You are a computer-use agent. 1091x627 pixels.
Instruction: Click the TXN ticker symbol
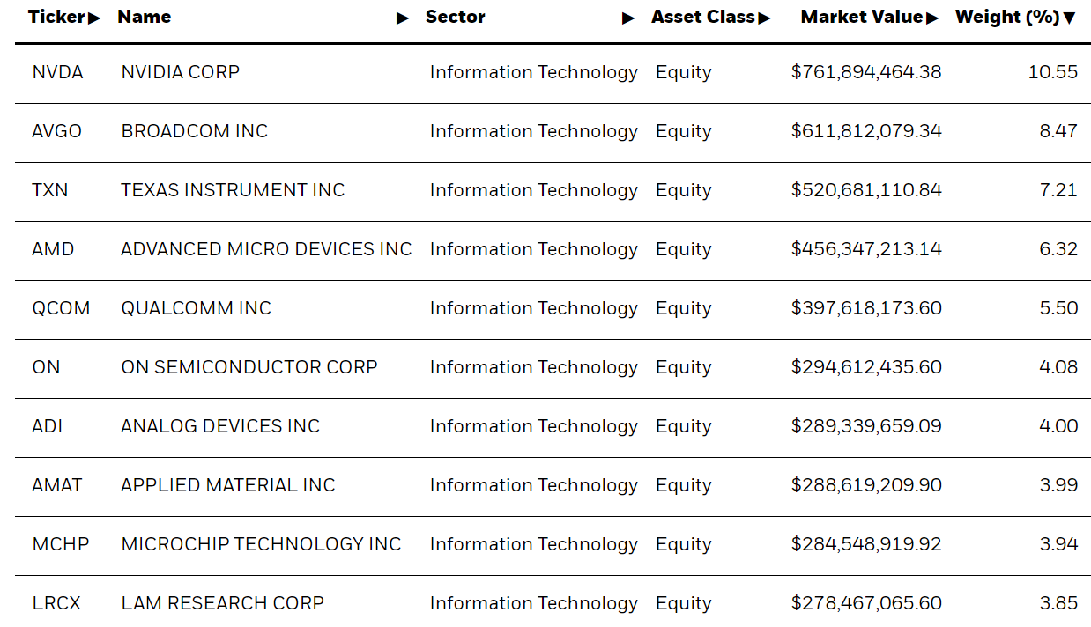[49, 191]
